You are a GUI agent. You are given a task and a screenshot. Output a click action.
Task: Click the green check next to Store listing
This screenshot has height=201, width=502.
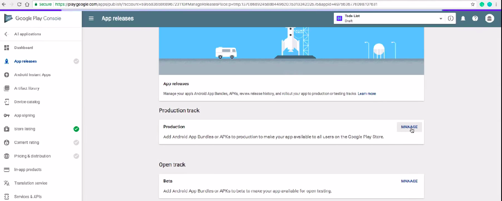coord(76,129)
